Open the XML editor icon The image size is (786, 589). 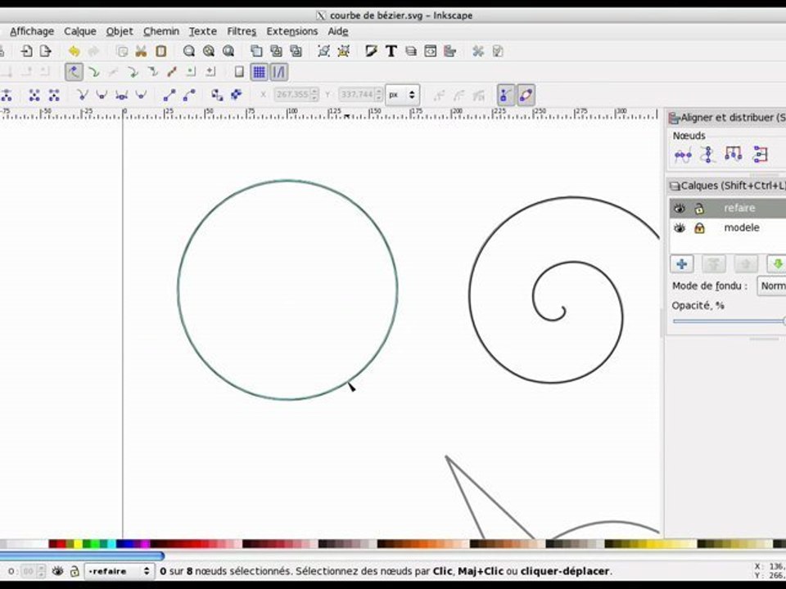[430, 51]
